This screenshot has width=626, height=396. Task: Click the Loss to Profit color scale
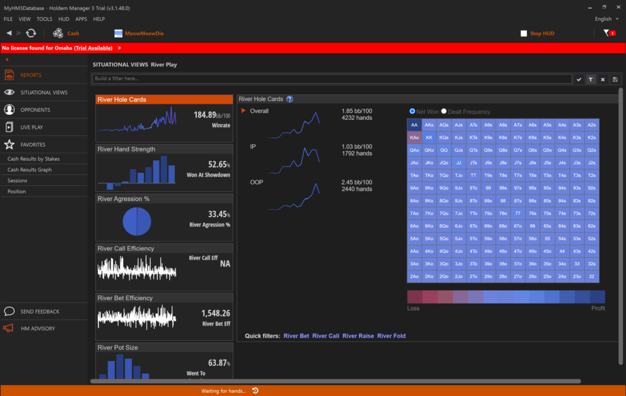506,297
